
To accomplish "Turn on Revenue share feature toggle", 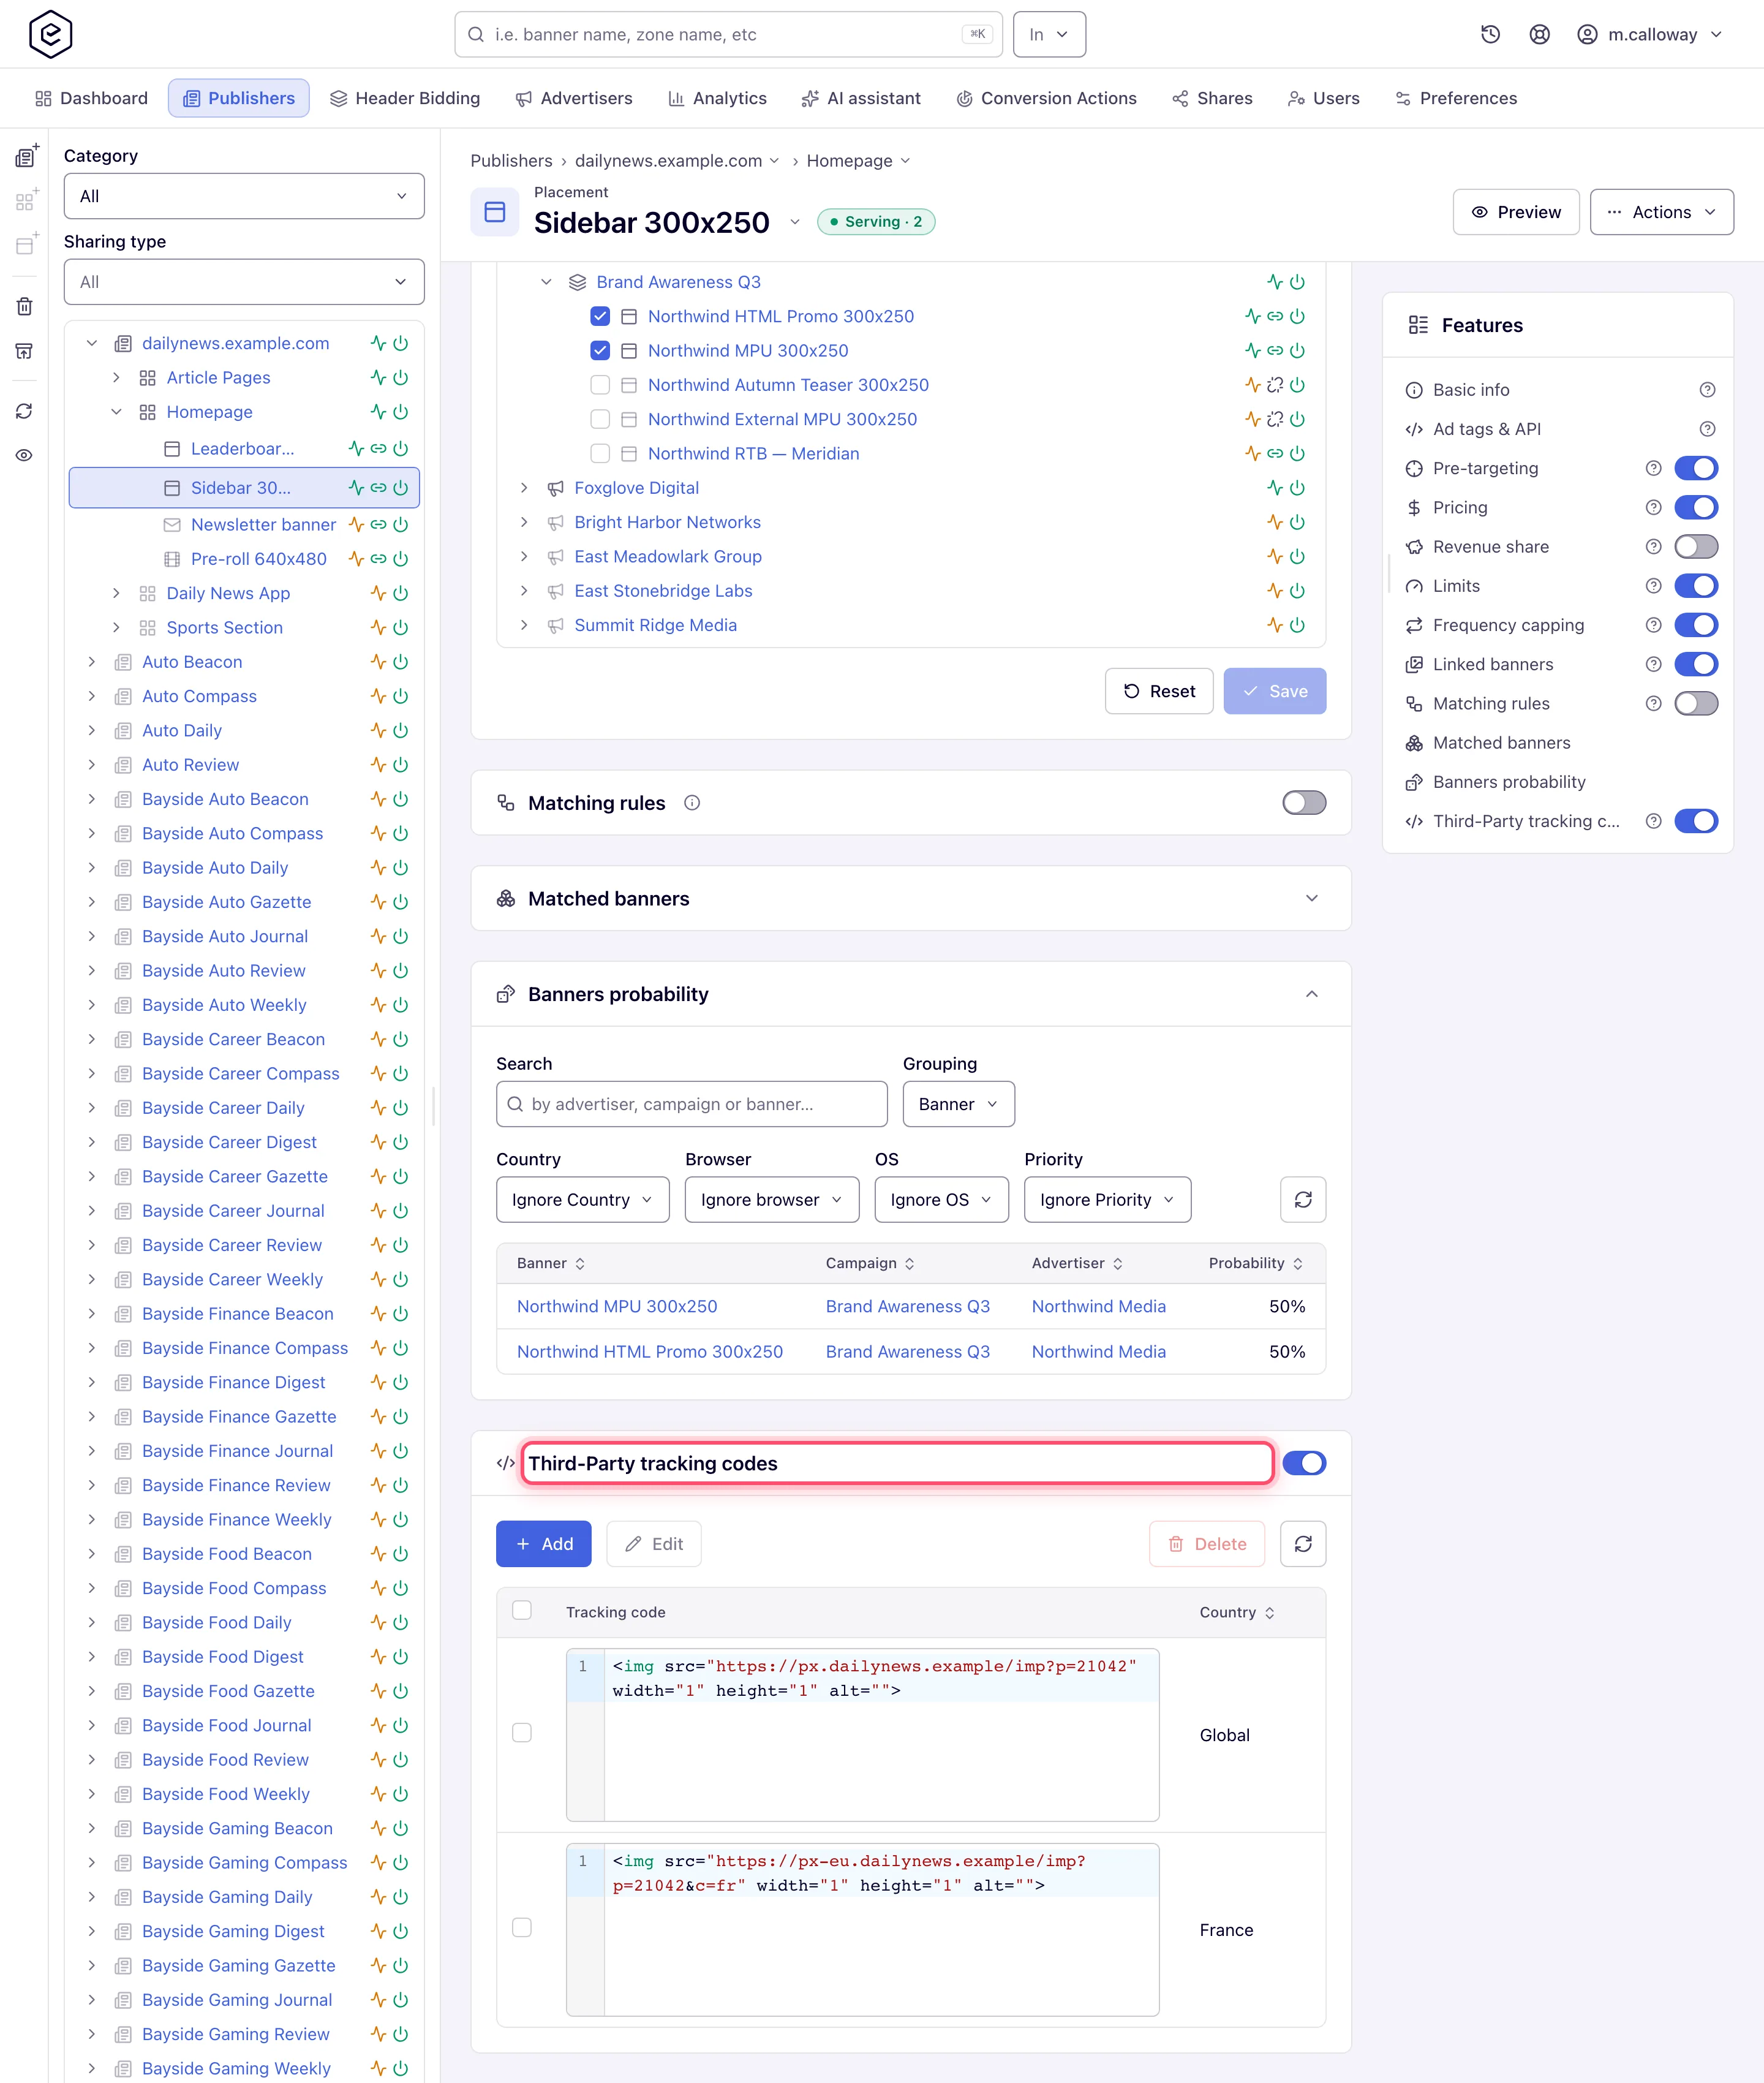I will pos(1696,547).
